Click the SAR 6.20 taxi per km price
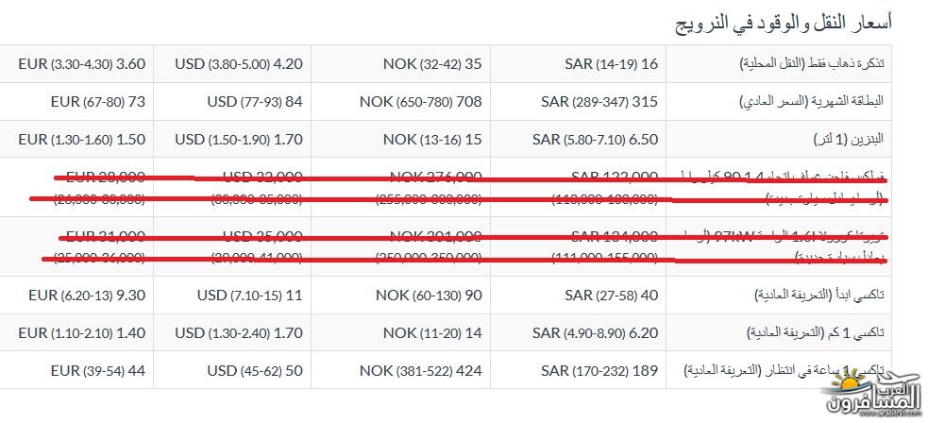This screenshot has height=423, width=928. coord(595,333)
